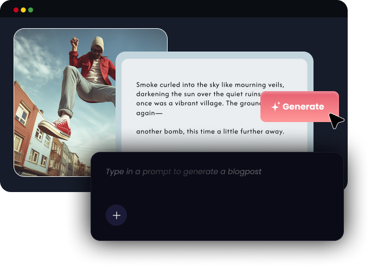Click the dark window title bar

click(x=174, y=9)
